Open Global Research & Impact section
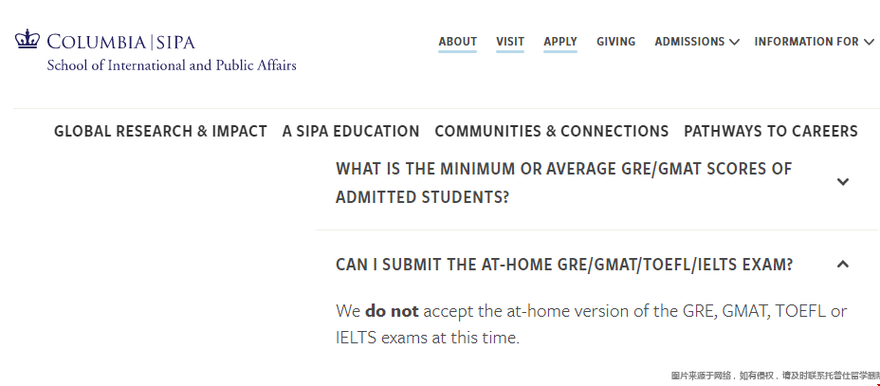880x386 pixels. (x=160, y=131)
